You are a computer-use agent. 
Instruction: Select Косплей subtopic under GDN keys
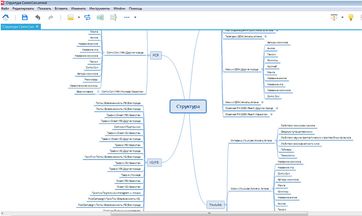click(x=272, y=66)
